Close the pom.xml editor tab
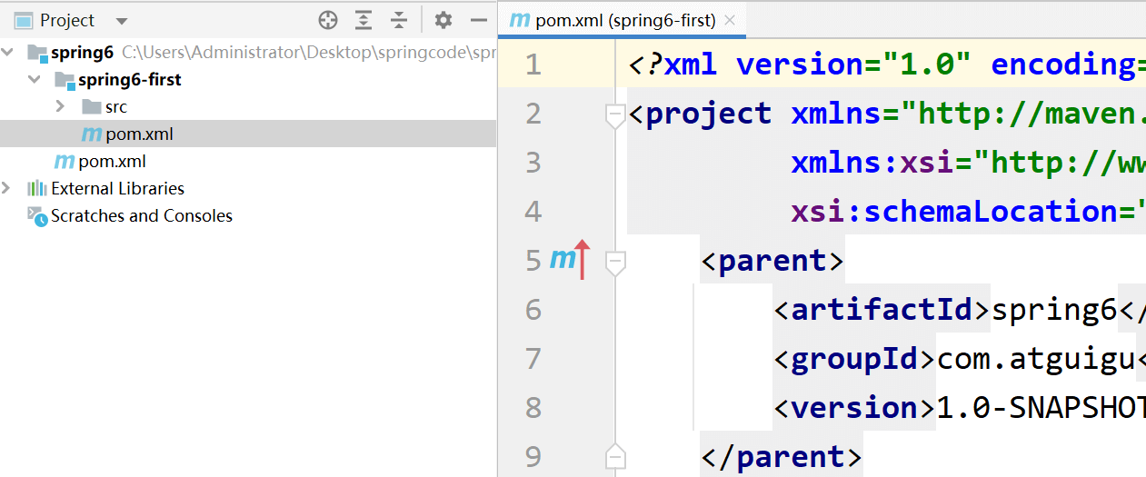This screenshot has height=477, width=1146. (x=730, y=20)
